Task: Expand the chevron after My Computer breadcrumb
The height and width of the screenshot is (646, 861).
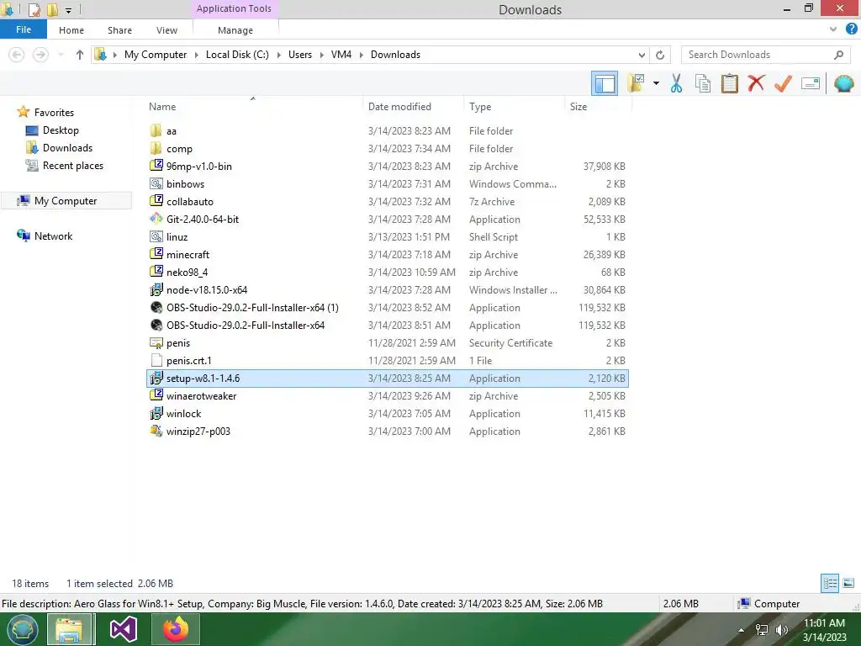Action: pos(196,55)
